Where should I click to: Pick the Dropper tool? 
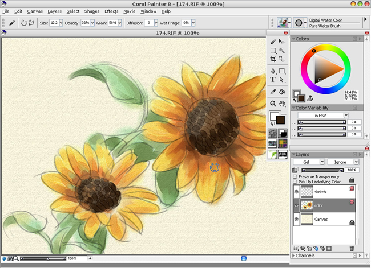point(273,92)
